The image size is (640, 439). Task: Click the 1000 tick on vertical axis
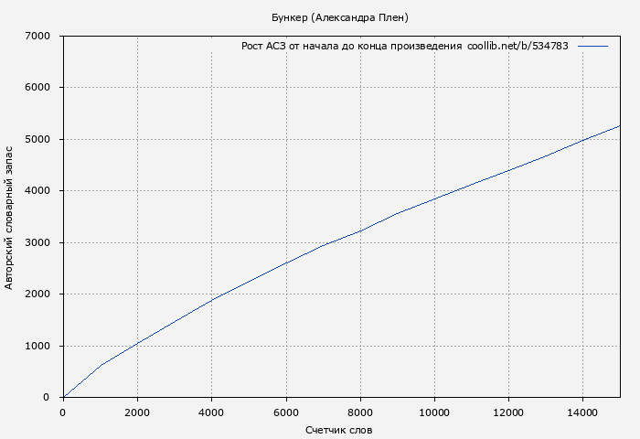42,346
